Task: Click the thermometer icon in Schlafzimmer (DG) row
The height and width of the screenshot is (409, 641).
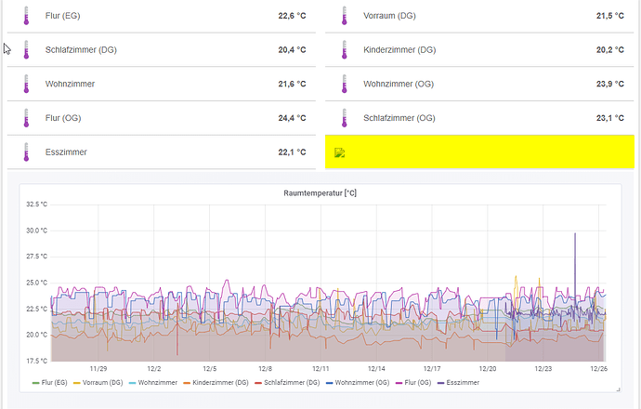Action: click(25, 50)
